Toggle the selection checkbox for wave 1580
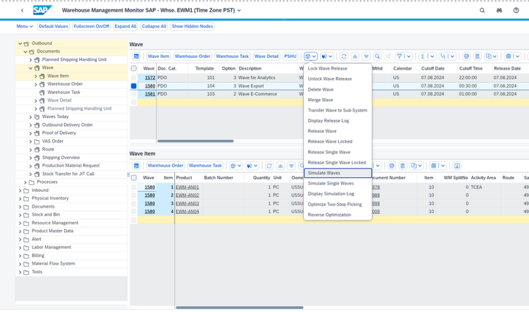The height and width of the screenshot is (312, 529). [x=133, y=86]
